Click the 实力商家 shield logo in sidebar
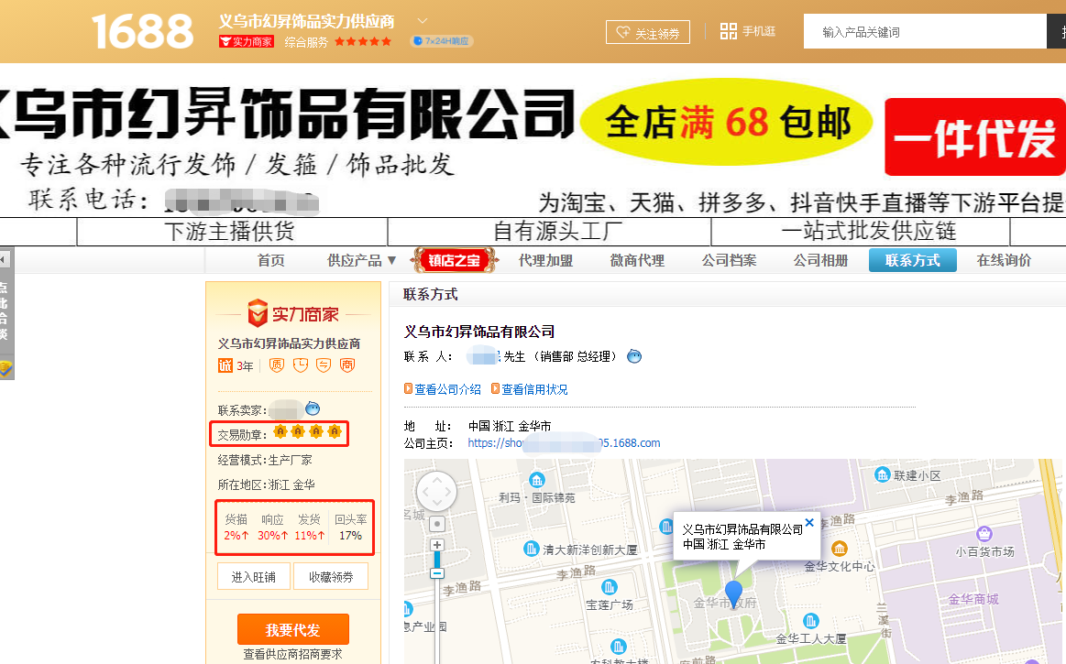Viewport: 1066px width, 664px height. [x=293, y=314]
